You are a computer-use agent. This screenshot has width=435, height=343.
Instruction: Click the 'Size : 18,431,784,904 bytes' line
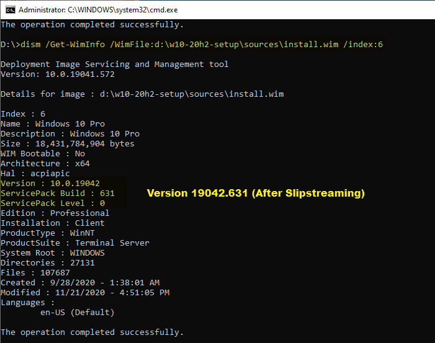click(x=68, y=144)
